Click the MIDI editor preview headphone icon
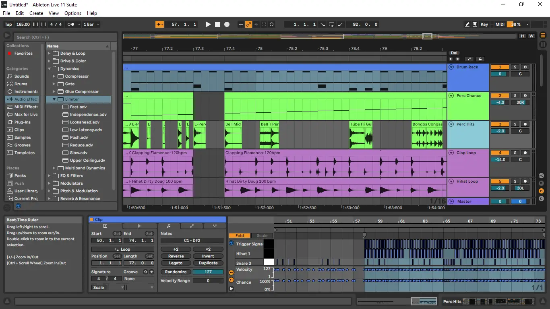 click(231, 243)
